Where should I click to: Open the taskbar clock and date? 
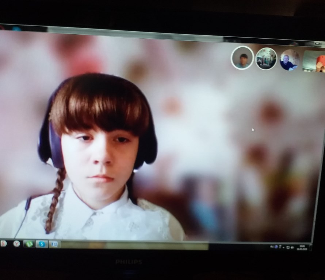[x=302, y=247]
